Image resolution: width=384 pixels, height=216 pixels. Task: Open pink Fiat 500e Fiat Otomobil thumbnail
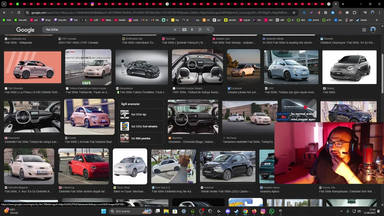(x=32, y=67)
